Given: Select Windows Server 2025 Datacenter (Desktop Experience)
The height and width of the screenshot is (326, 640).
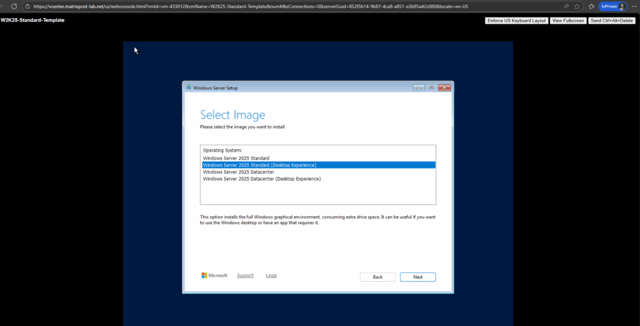Looking at the screenshot, I should click(x=318, y=179).
